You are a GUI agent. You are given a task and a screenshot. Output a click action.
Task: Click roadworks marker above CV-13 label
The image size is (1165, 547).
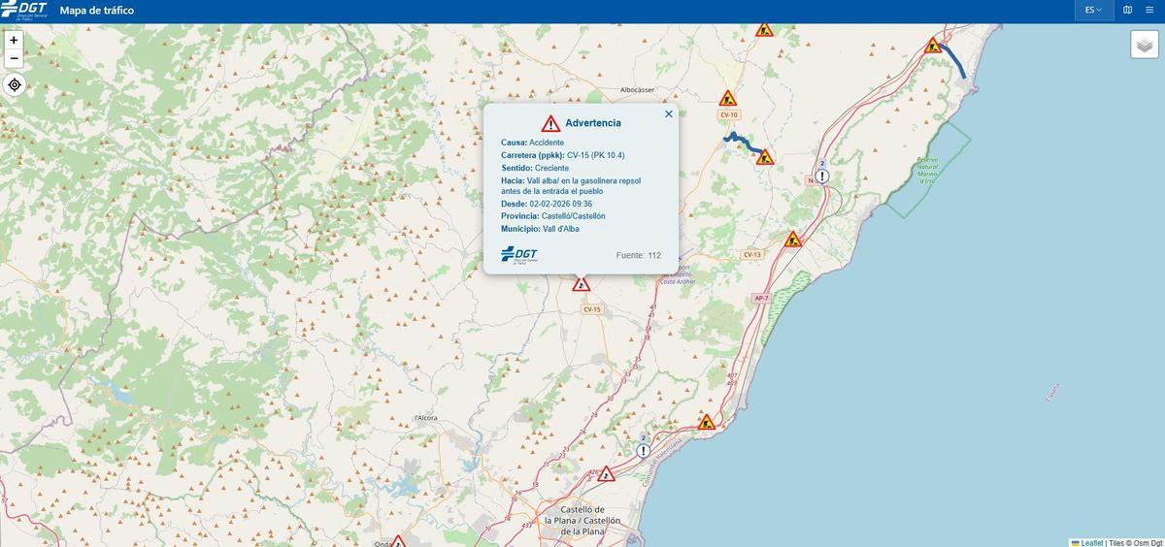point(793,239)
